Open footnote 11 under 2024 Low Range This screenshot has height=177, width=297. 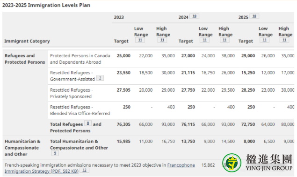tap(204, 40)
